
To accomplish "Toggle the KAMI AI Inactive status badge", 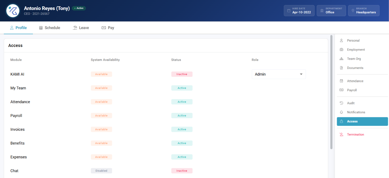I will tap(182, 74).
